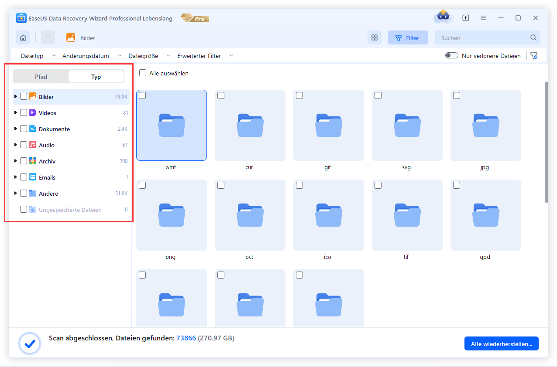Navigate up one folder level arrow
This screenshot has width=557, height=367.
click(x=48, y=38)
